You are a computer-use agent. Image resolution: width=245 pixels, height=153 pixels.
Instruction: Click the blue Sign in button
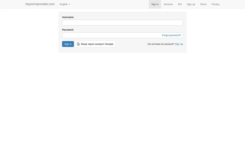click(x=68, y=44)
